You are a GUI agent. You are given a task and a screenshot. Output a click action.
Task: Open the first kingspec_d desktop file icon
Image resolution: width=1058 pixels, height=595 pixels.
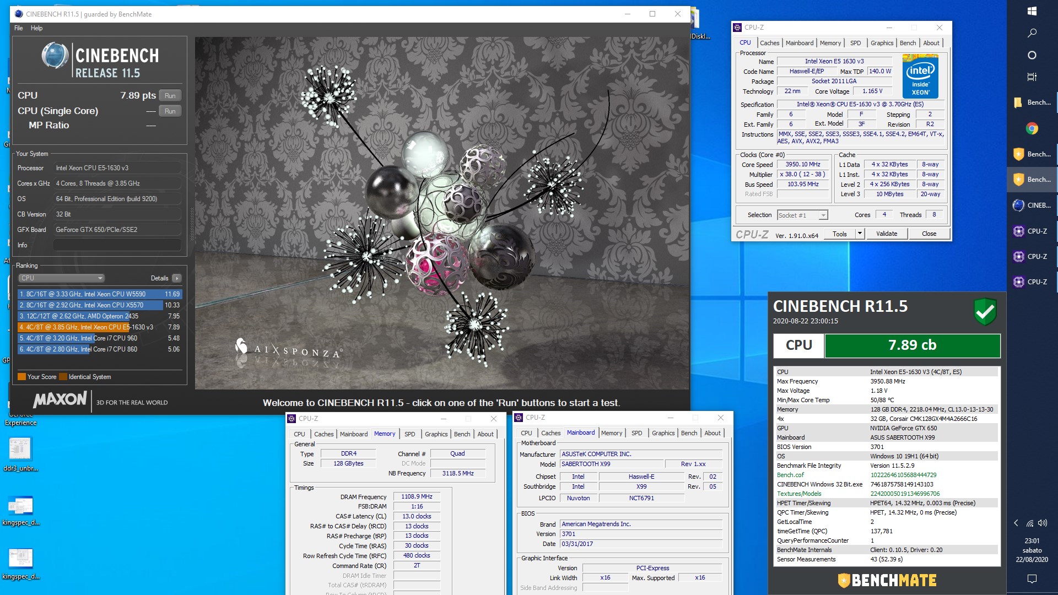tap(20, 510)
